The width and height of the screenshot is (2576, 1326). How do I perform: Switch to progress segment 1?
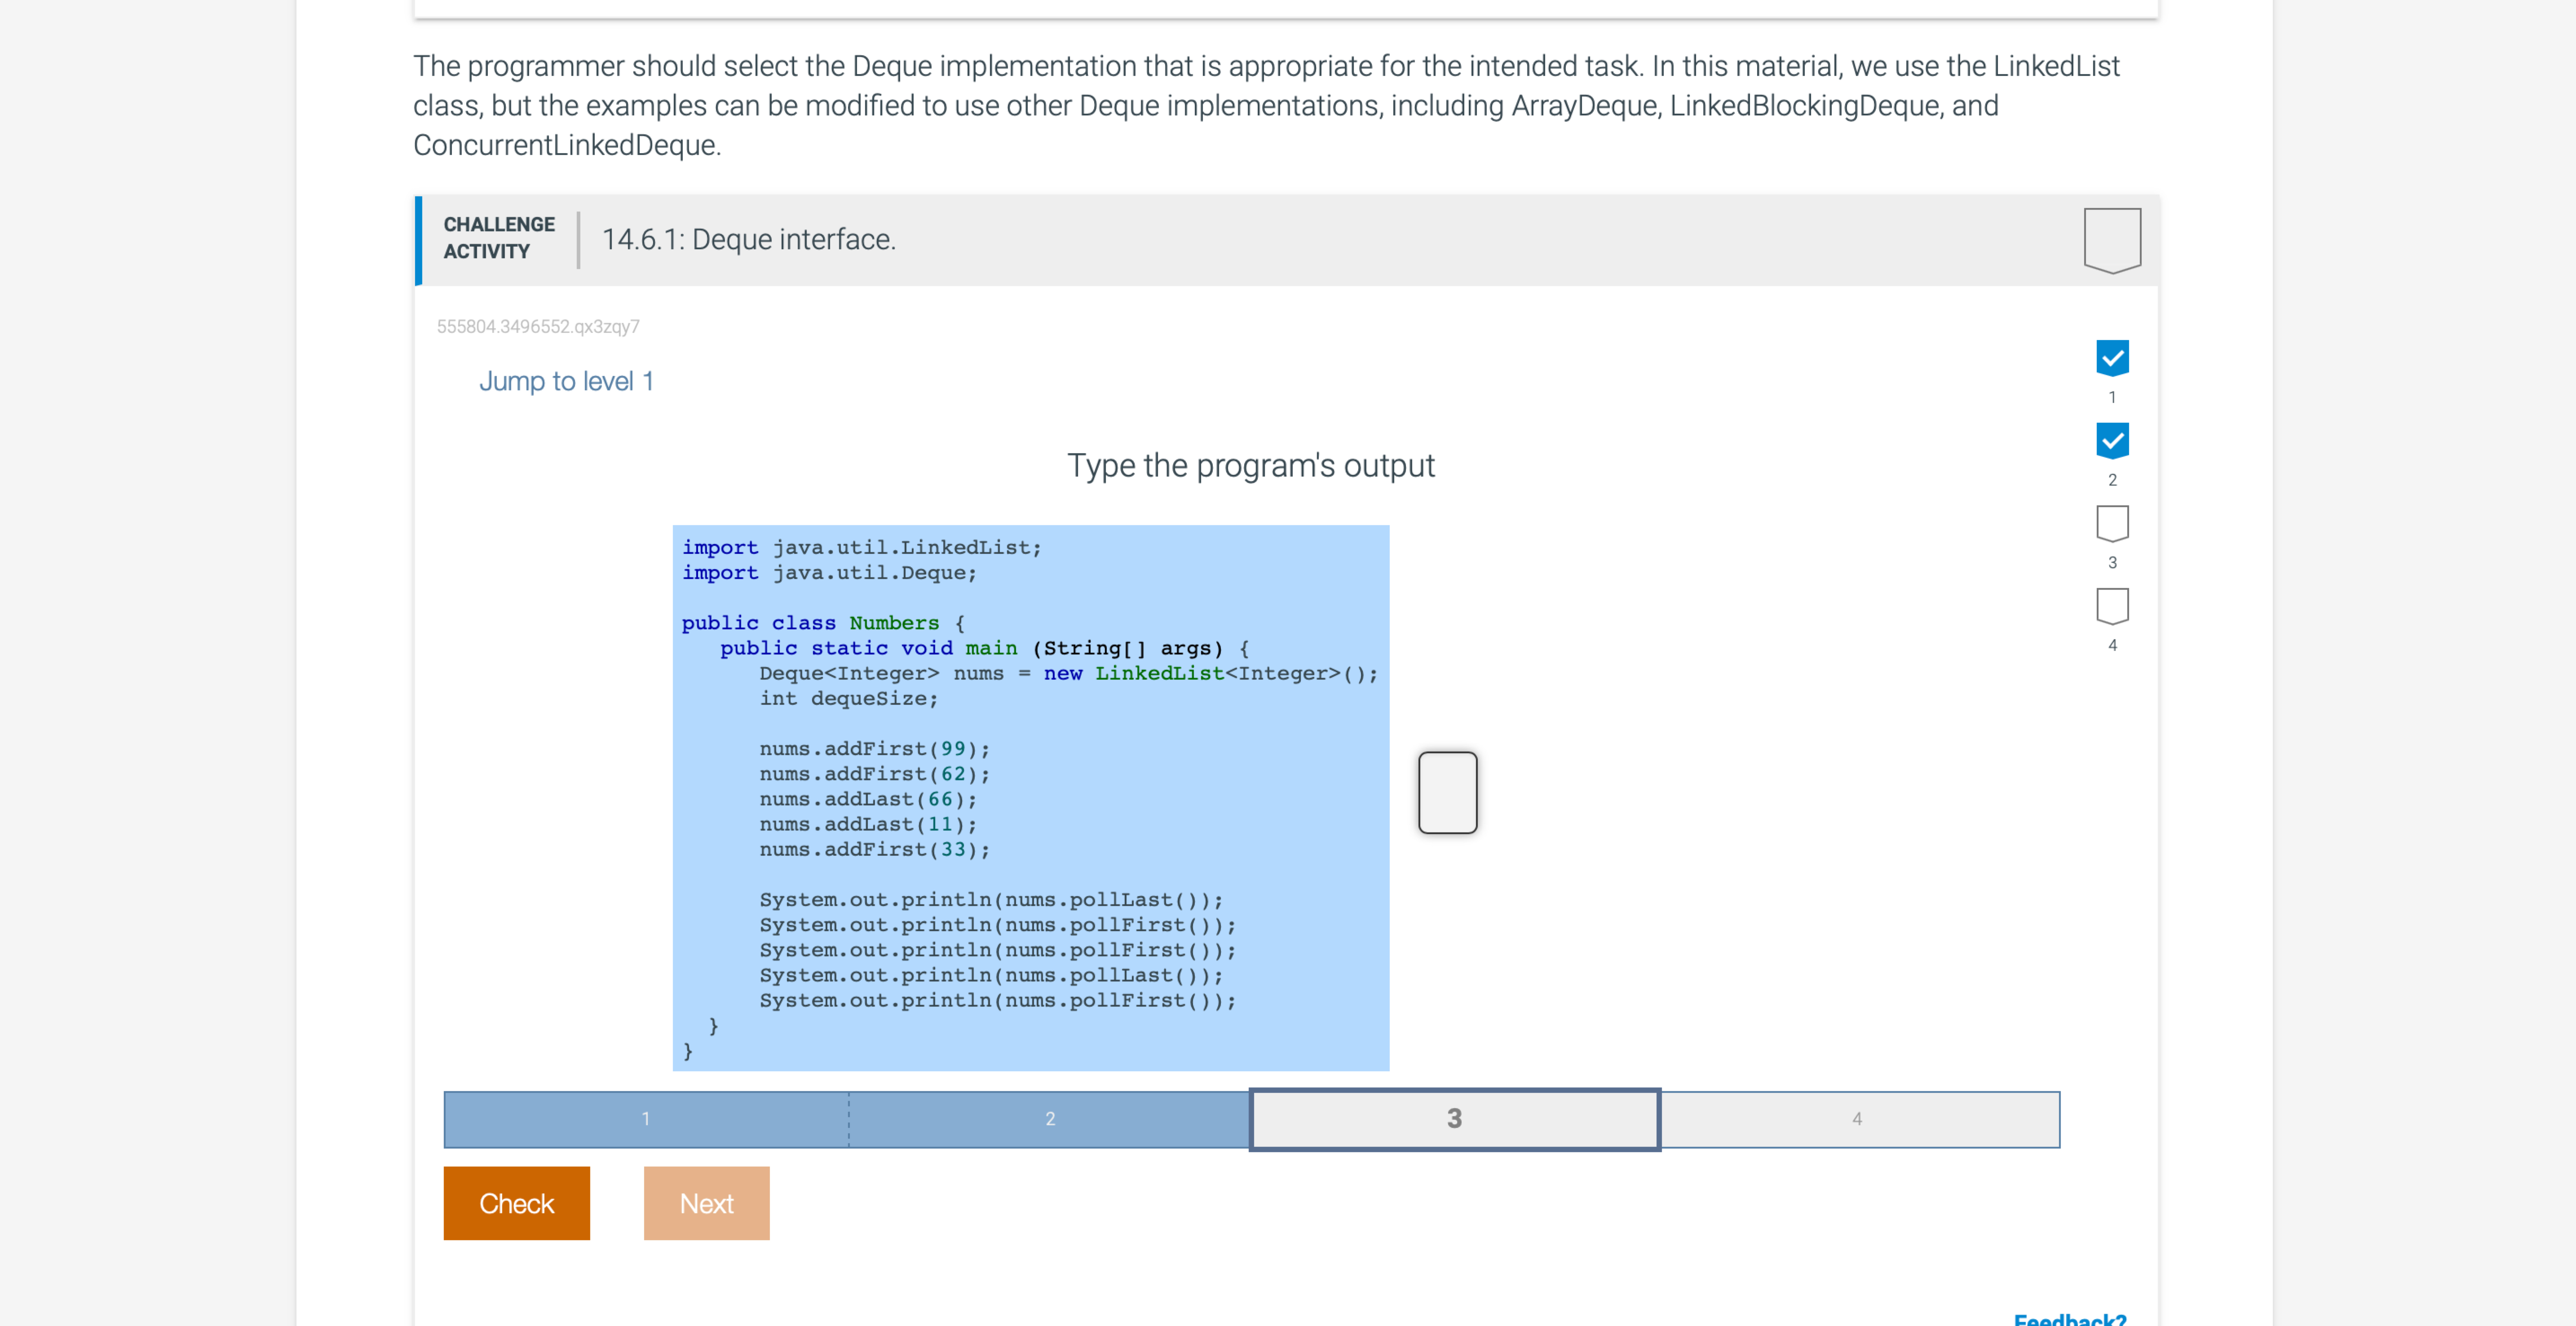(x=645, y=1119)
